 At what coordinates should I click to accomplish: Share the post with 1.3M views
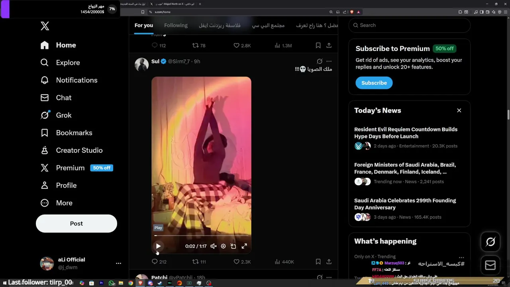coord(329,45)
